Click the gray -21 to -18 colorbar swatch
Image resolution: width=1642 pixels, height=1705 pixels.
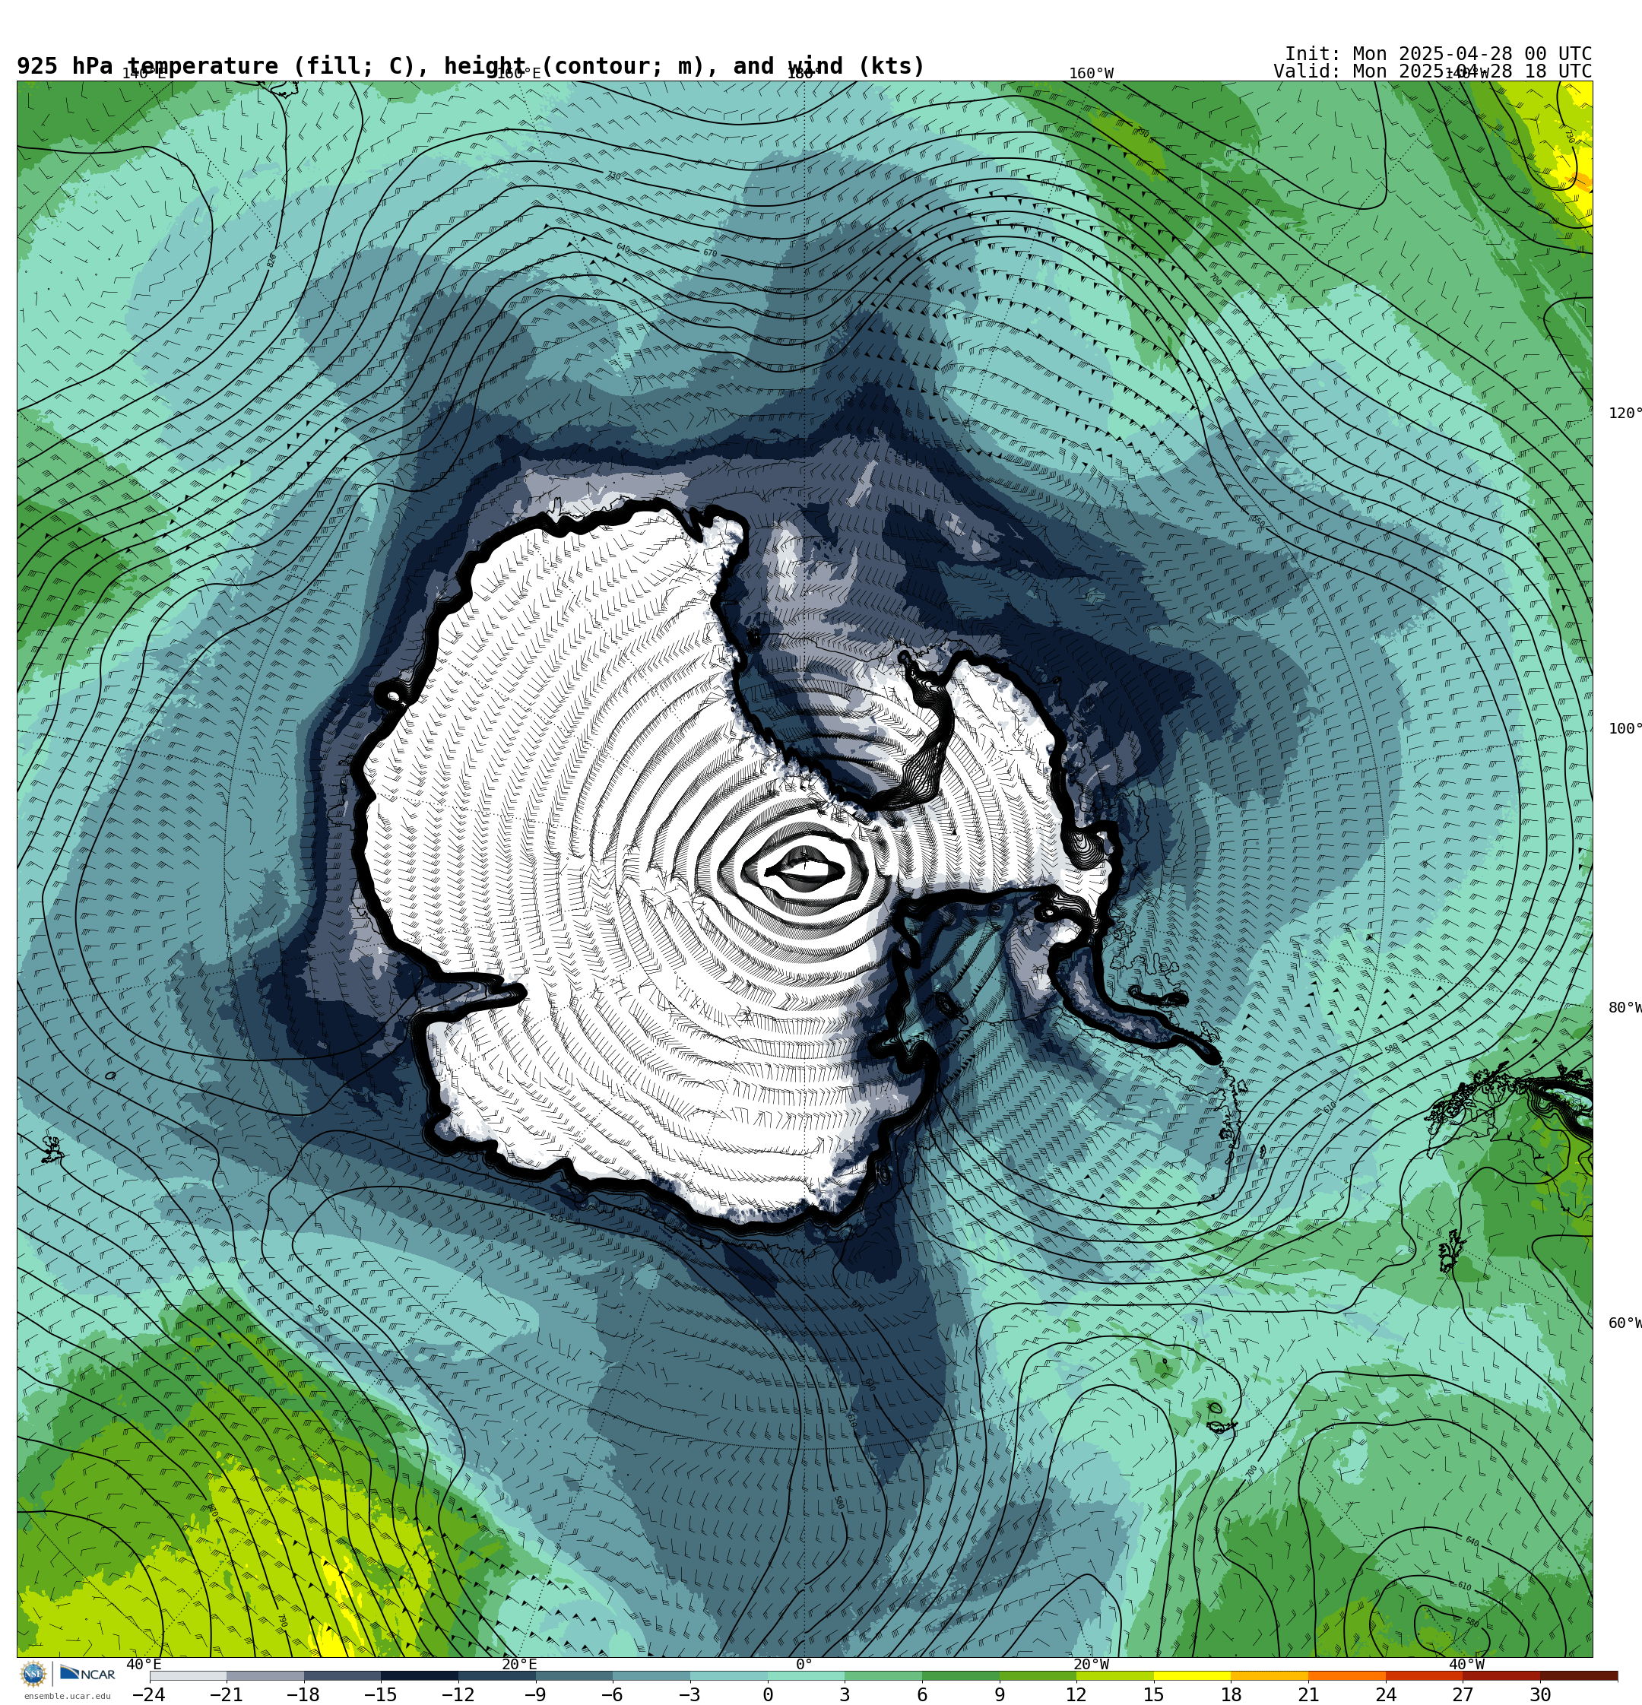[265, 1675]
